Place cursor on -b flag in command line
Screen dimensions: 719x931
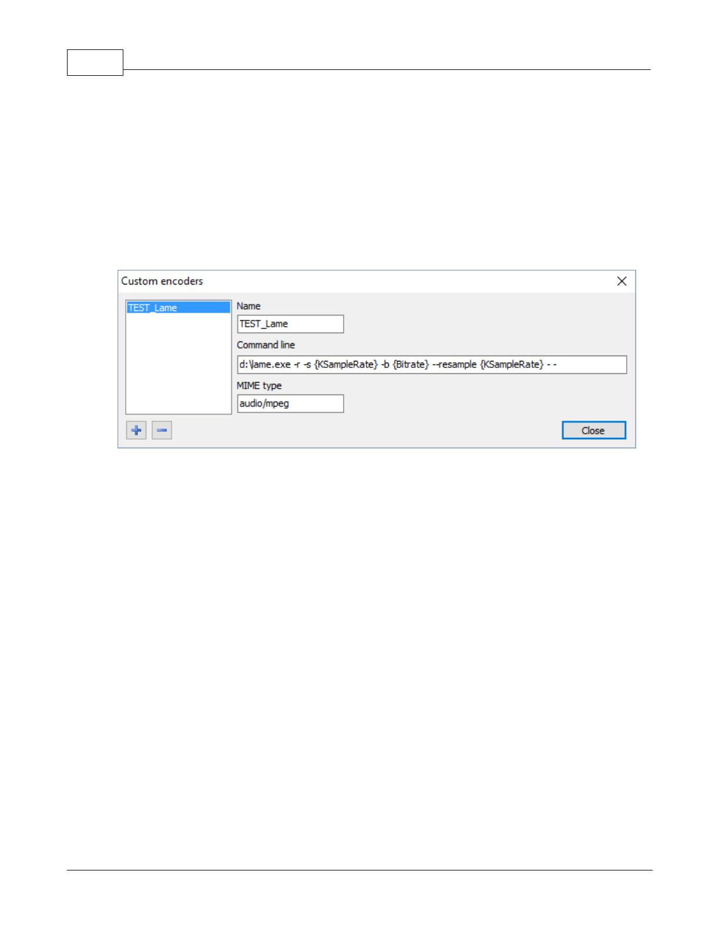385,364
